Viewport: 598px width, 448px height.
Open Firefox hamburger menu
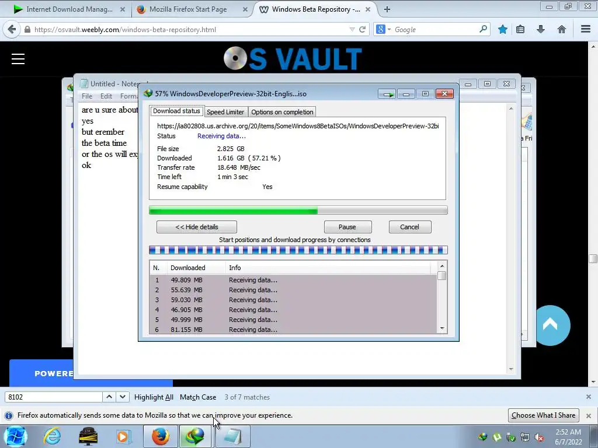click(x=586, y=29)
